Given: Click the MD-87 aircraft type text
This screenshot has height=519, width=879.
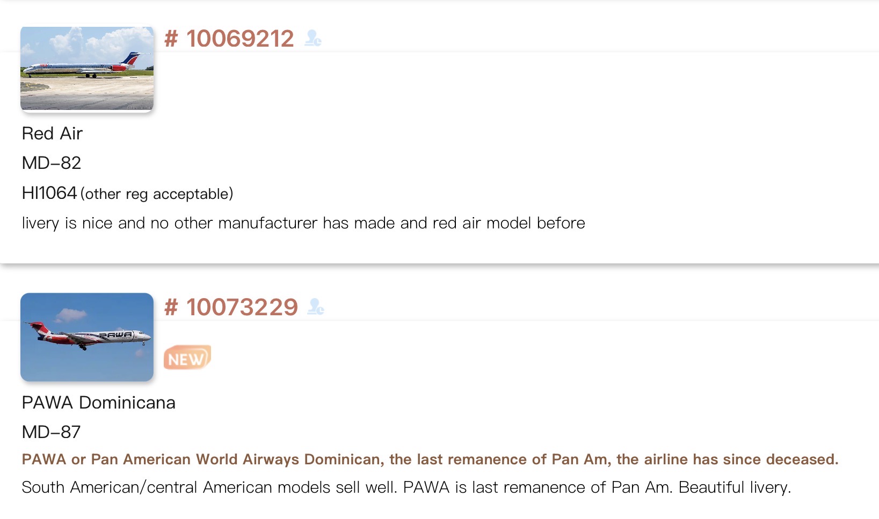Looking at the screenshot, I should pos(52,432).
